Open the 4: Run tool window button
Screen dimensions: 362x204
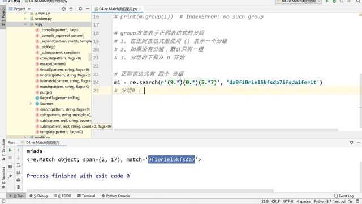[16, 195]
